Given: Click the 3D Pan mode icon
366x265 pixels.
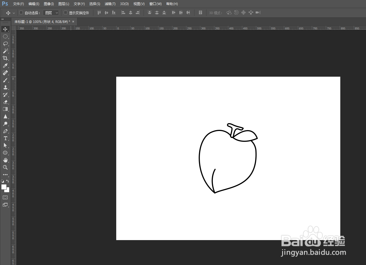Looking at the screenshot, I should click(243, 13).
